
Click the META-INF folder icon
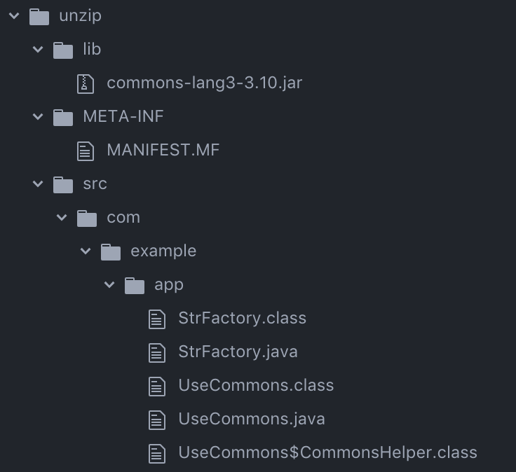point(63,117)
